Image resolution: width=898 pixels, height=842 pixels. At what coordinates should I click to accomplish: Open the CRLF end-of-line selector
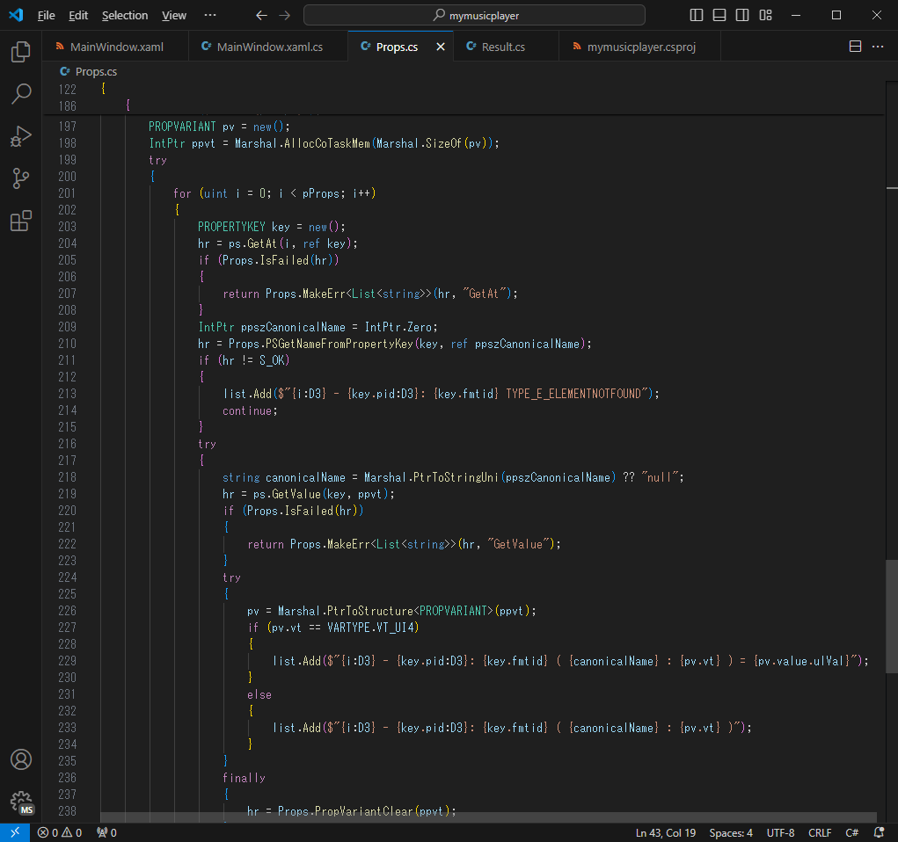pyautogui.click(x=820, y=832)
